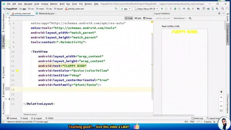Zoom out the layout preview with minus

click(221, 102)
